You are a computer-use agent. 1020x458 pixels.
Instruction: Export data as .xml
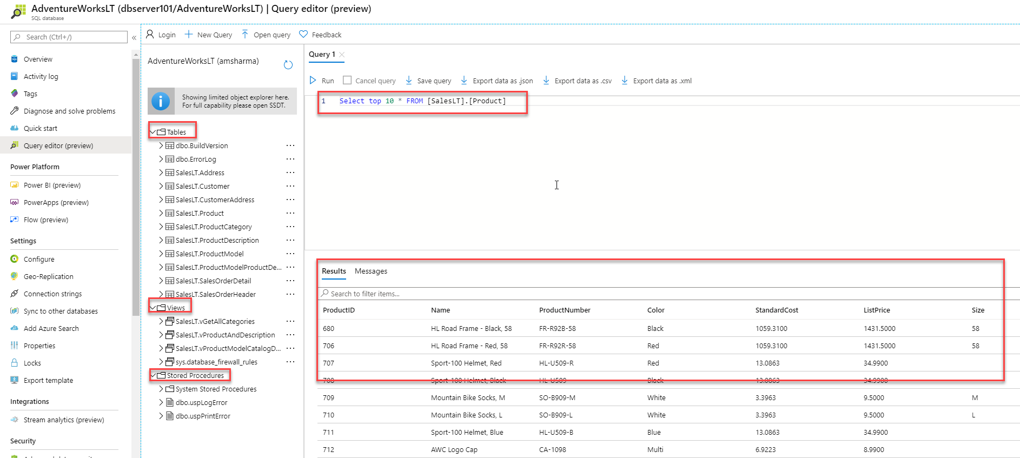656,81
